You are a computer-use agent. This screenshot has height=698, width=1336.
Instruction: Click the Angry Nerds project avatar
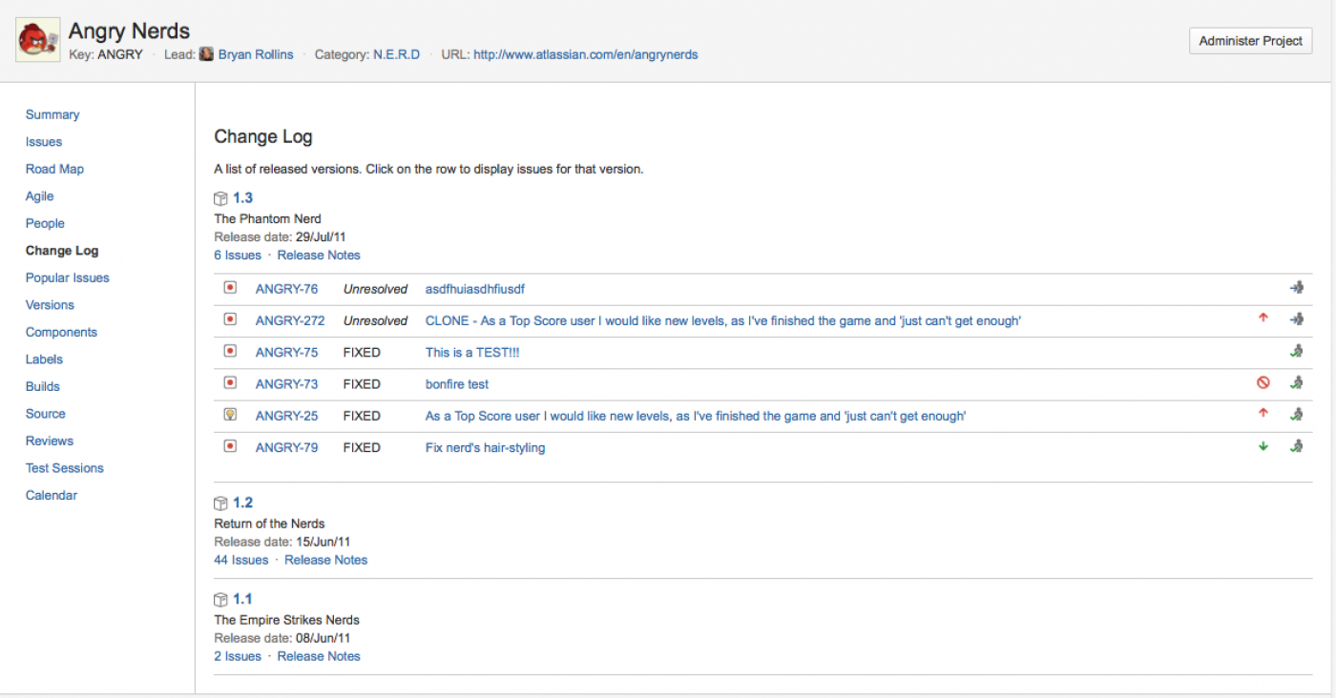click(x=37, y=41)
